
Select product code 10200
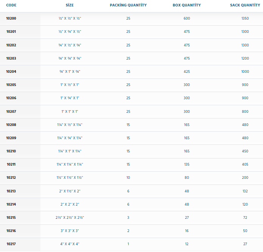click(11, 18)
